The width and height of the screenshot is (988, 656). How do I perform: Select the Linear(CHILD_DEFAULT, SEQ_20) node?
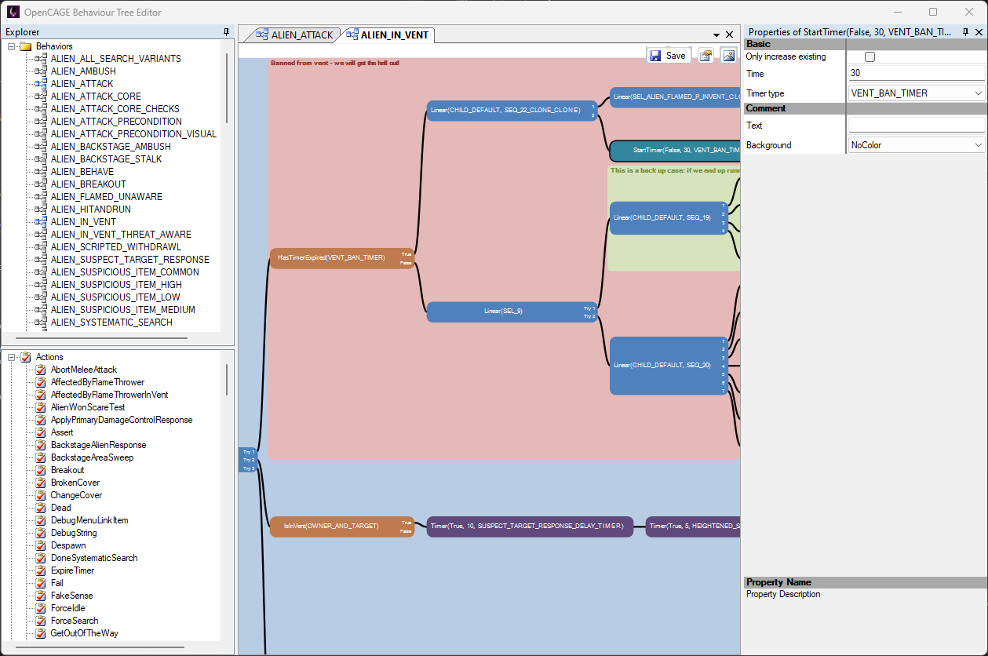[x=670, y=366]
